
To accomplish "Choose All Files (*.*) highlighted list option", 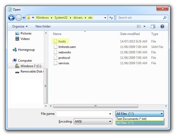I will tap(139, 123).
